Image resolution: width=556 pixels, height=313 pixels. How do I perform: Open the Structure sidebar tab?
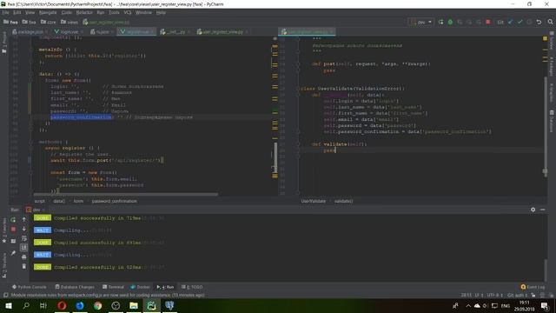coord(4,265)
